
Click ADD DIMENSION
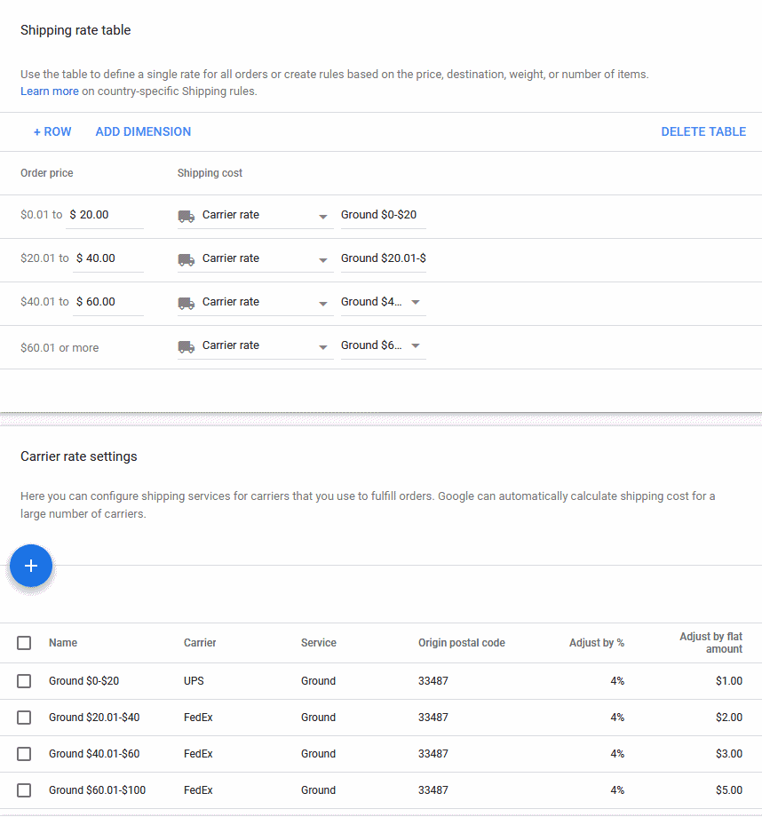pos(143,131)
